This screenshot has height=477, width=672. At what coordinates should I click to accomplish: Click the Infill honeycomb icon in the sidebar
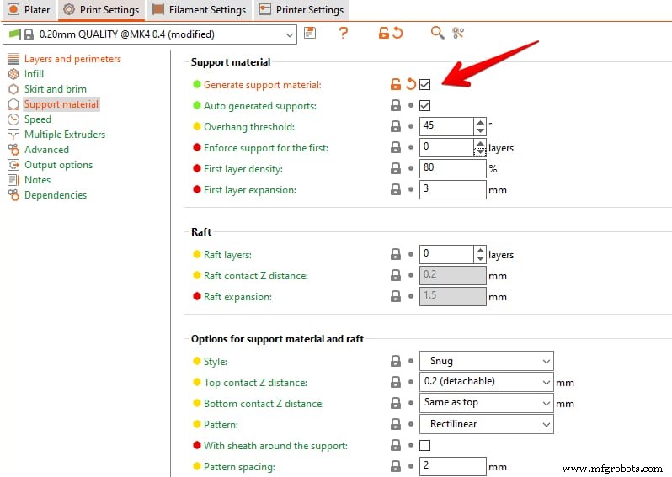[x=13, y=74]
